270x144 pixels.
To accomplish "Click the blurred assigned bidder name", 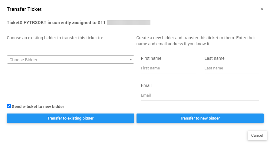I will [x=129, y=23].
